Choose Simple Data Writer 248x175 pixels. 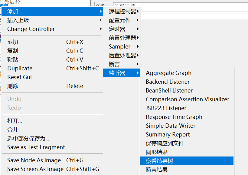tap(170, 126)
